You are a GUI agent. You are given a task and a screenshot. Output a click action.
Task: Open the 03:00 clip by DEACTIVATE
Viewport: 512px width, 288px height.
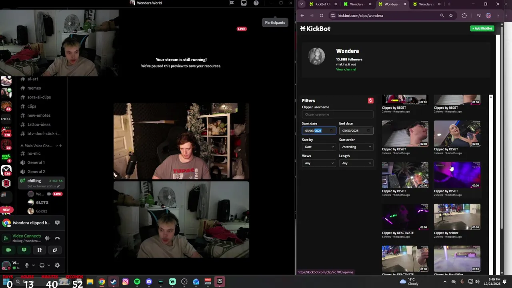tap(405, 217)
